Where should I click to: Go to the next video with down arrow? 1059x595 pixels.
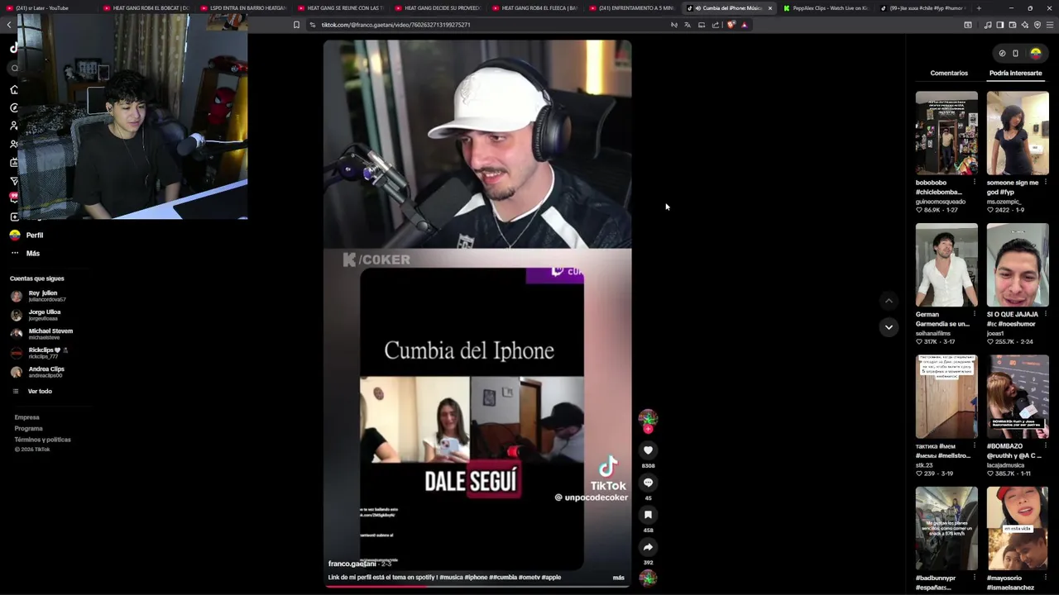pos(889,327)
